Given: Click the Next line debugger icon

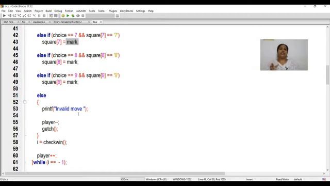Looking at the screenshot, I should 14,16.
